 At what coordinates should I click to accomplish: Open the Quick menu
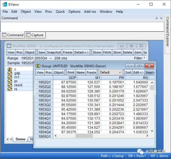[60, 11]
